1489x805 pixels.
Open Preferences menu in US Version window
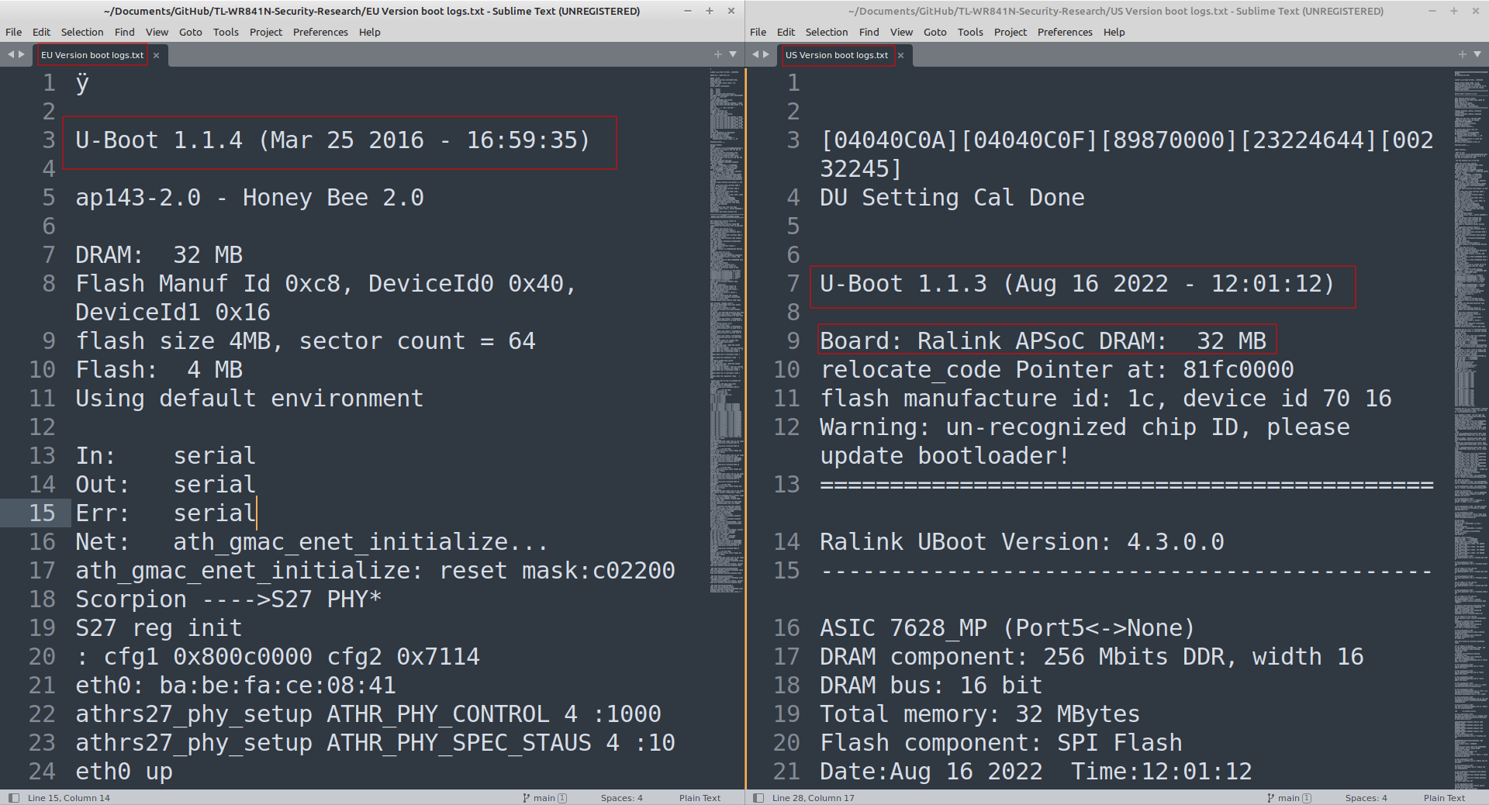pos(1065,32)
